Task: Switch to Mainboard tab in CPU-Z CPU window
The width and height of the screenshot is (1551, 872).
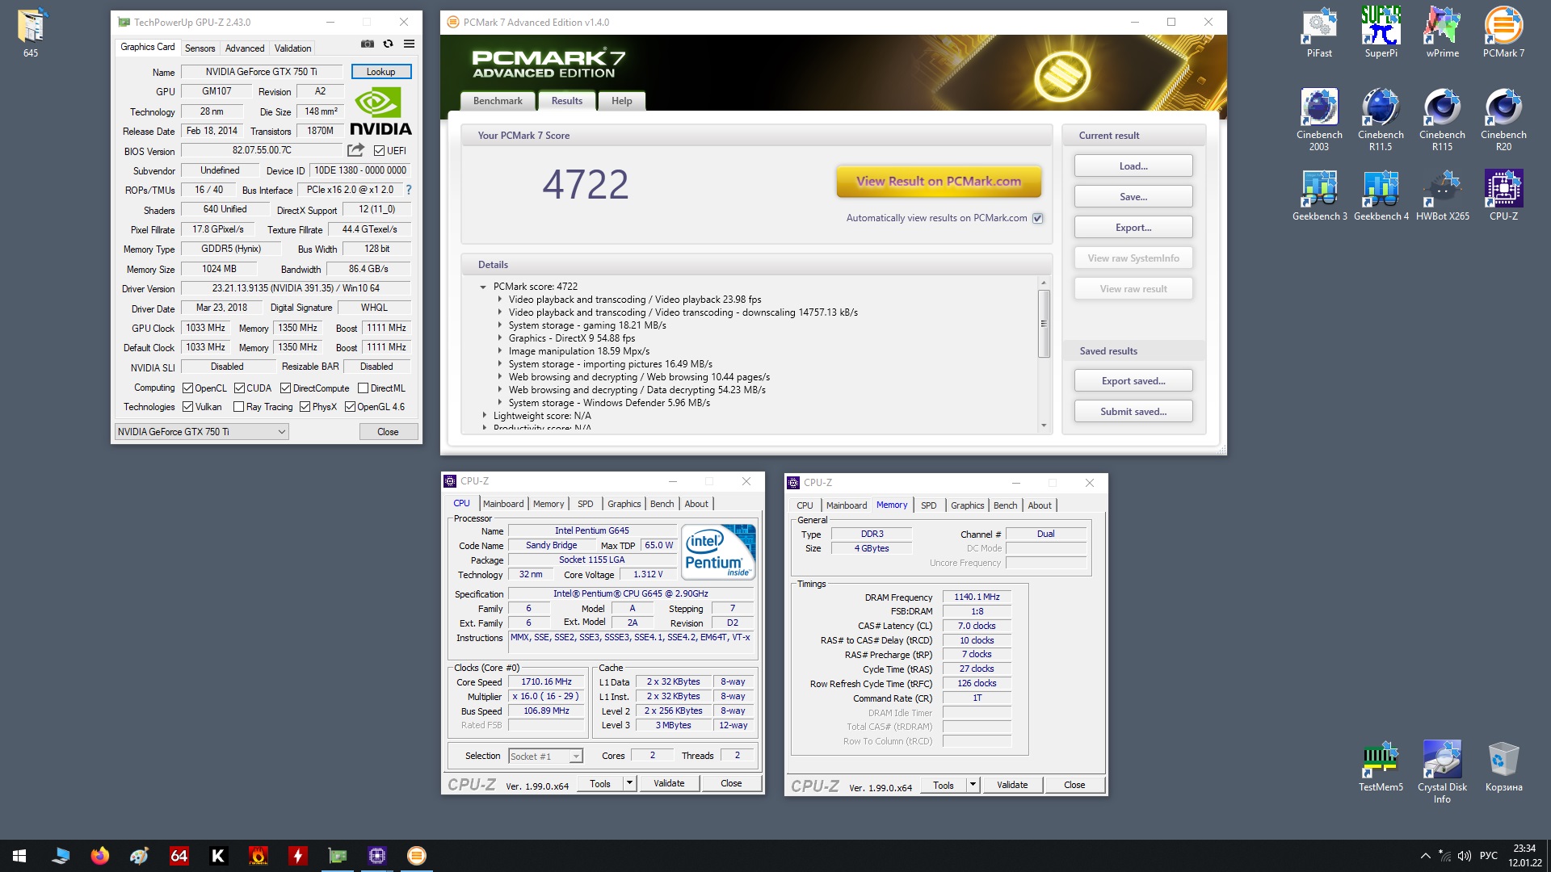Action: click(x=503, y=504)
